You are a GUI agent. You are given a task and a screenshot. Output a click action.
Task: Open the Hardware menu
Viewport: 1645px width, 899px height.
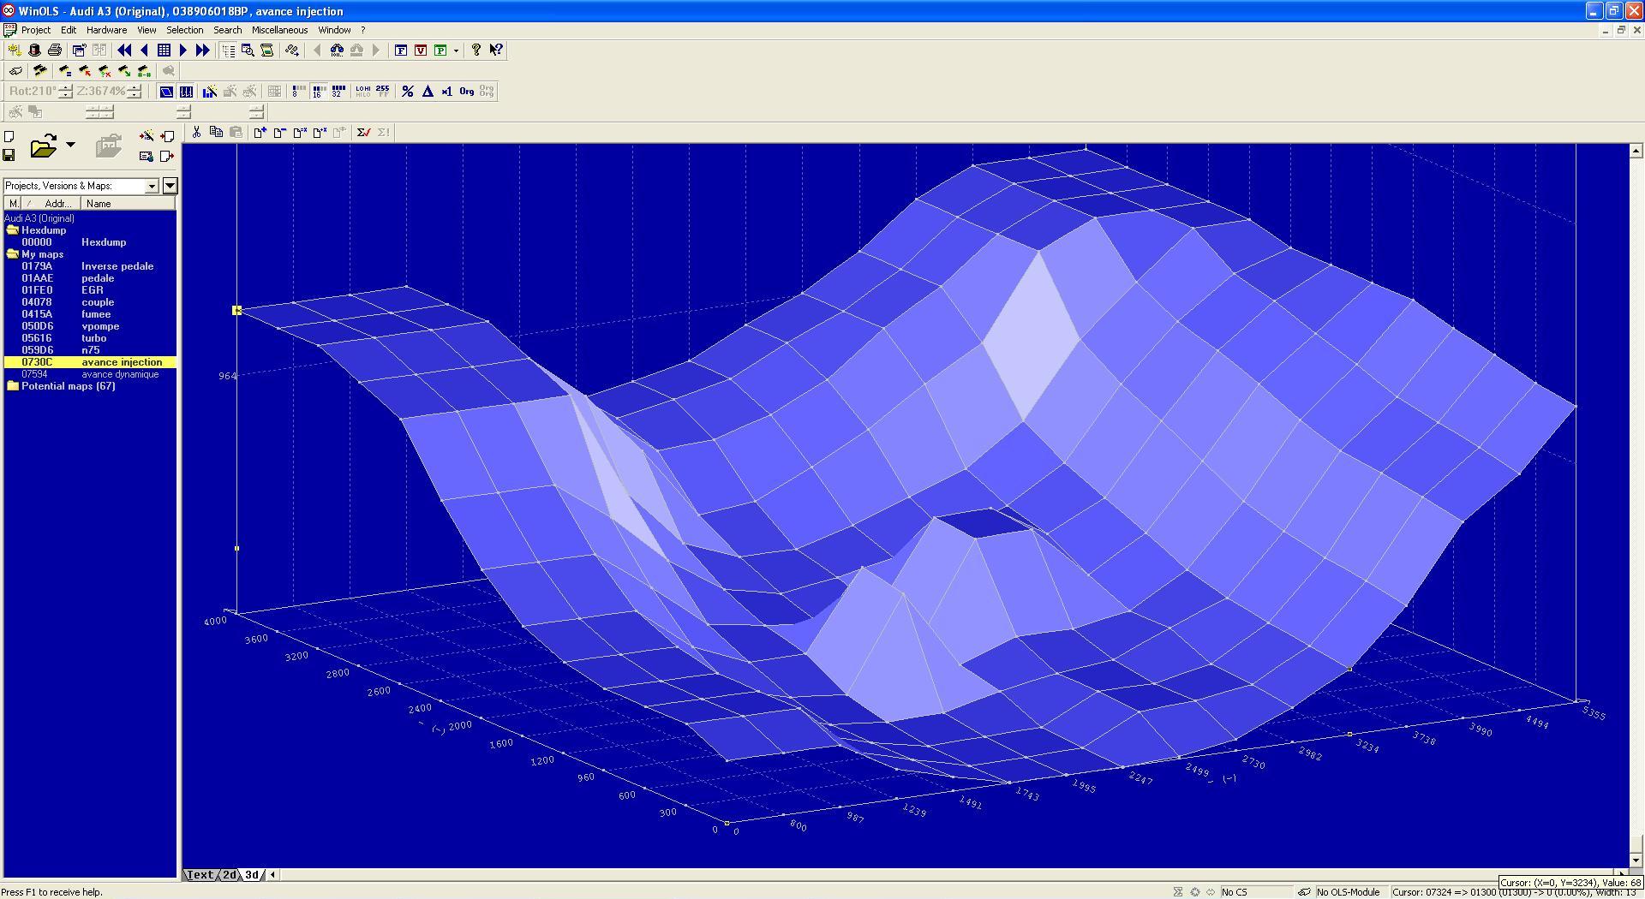tap(106, 30)
